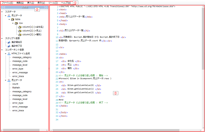Screen dimensions: 205x132
Task: Click the row node icon
Action: [16, 23]
